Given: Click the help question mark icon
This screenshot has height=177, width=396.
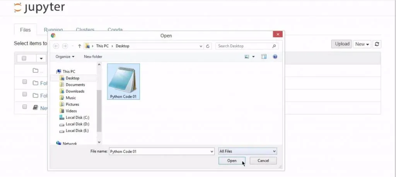Looking at the screenshot, I should coord(275,56).
